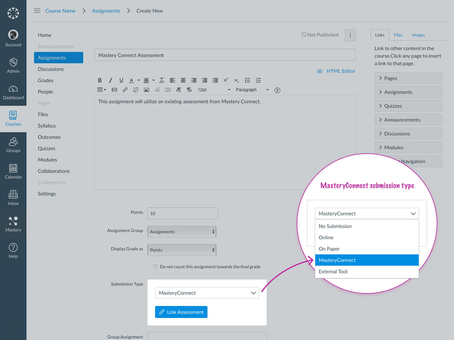The width and height of the screenshot is (454, 340).
Task: Outdent the paragraph
Action: pyautogui.click(x=204, y=80)
